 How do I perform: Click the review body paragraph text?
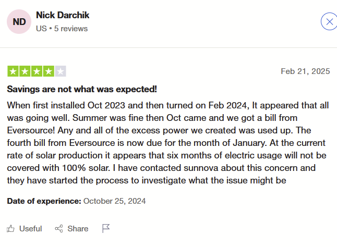[168, 143]
